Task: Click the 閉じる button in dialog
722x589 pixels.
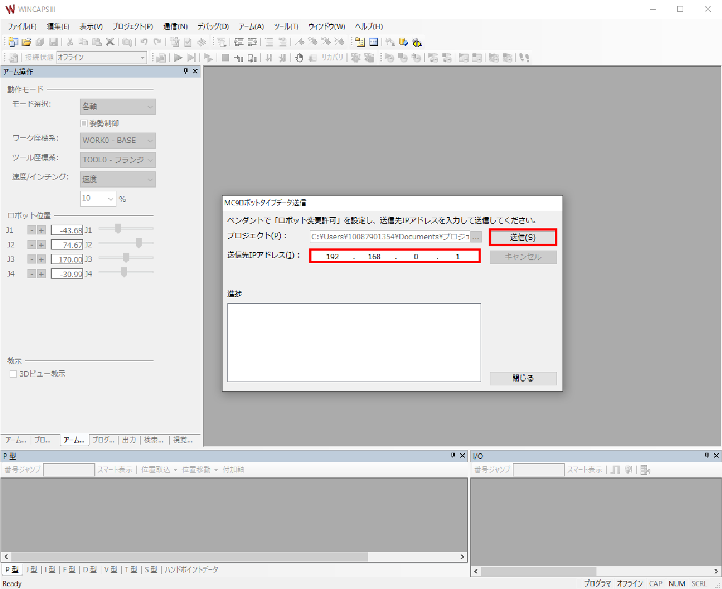Action: point(523,378)
